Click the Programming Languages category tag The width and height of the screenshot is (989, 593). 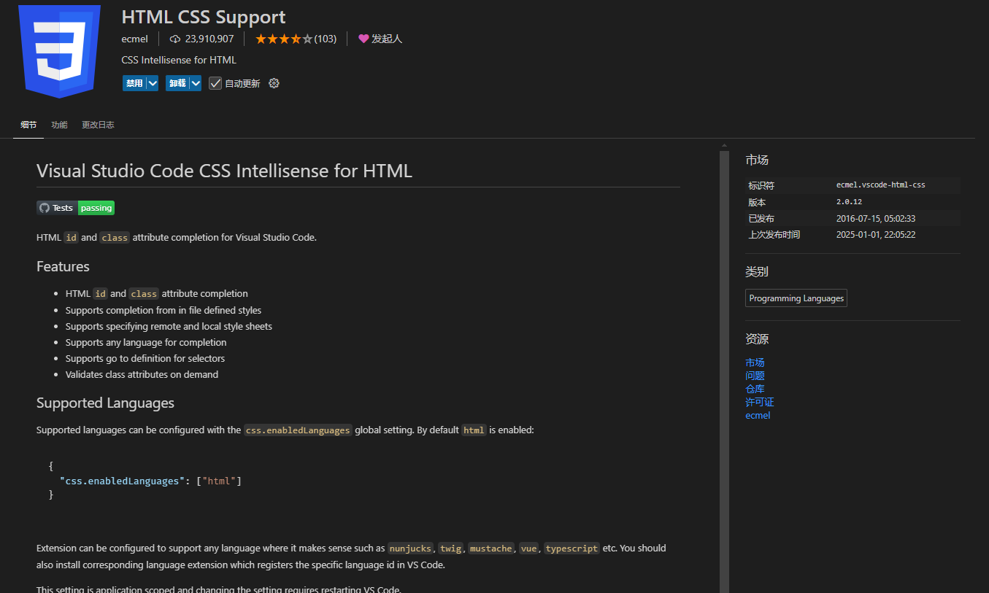tap(796, 298)
